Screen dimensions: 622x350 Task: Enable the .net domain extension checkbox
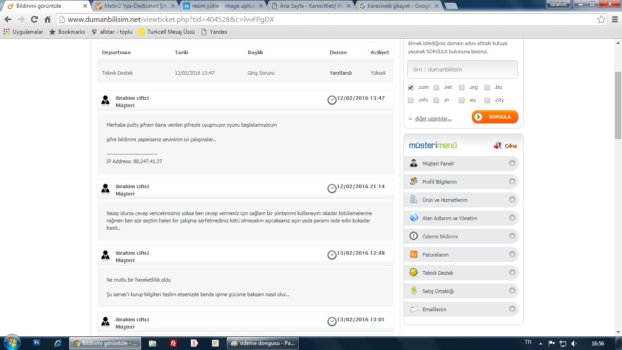click(x=436, y=87)
